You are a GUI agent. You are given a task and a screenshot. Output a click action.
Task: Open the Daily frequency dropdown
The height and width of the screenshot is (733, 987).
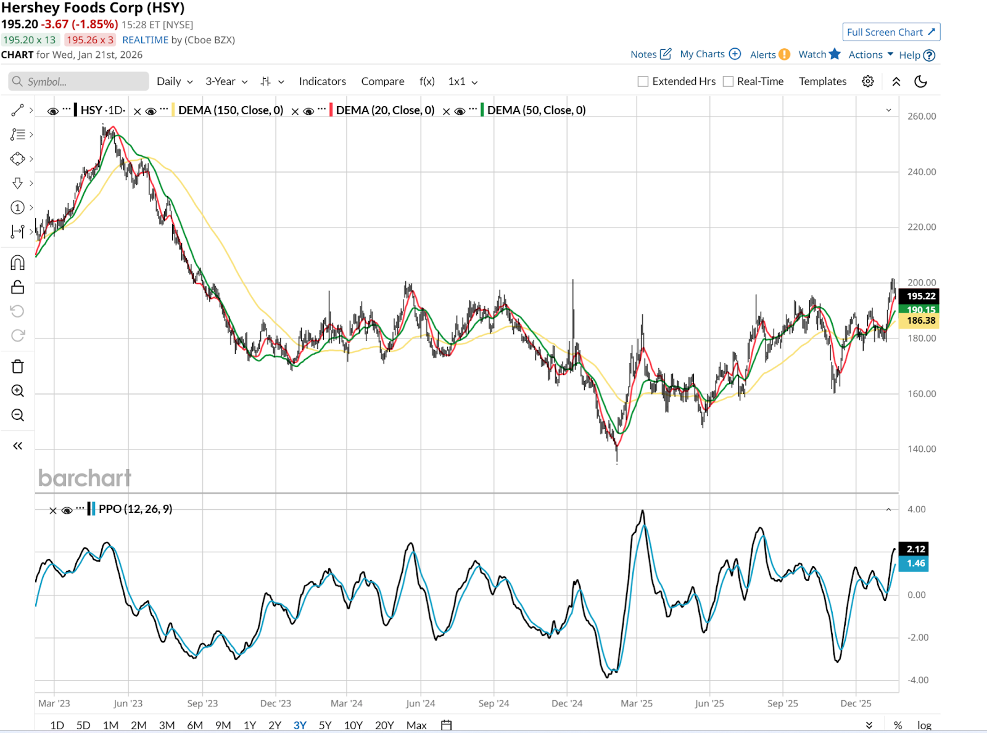coord(175,81)
